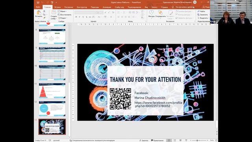252x142 pixels.
Task: Click the QR code on the slide
Action: [120, 99]
